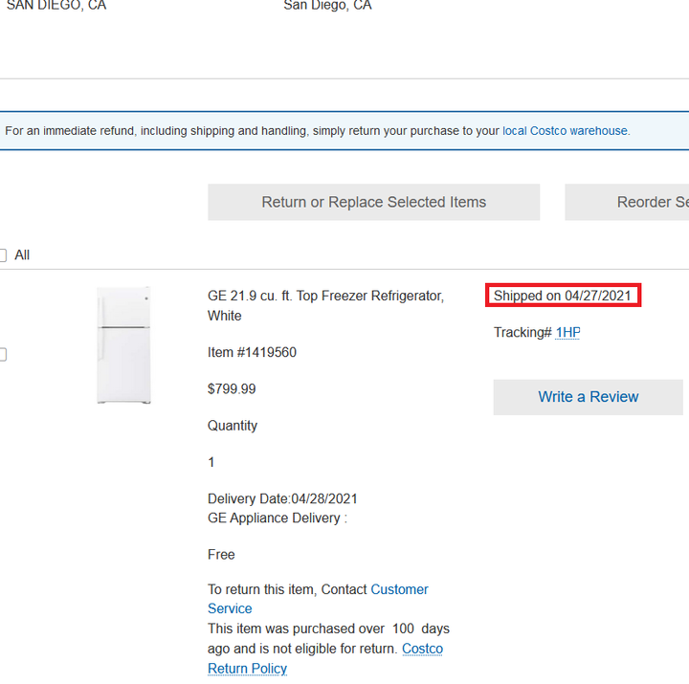Open the Costco Return Policy link

[x=325, y=658]
